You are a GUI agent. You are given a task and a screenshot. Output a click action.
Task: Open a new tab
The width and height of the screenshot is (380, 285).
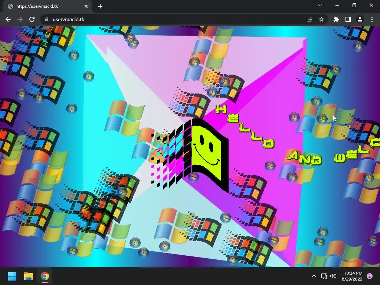click(x=100, y=6)
